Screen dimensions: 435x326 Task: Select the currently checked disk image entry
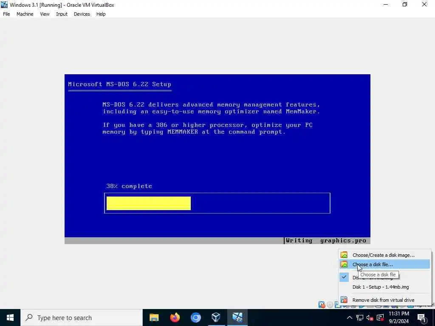click(x=385, y=278)
